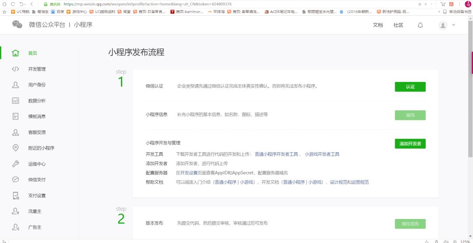The image size is (473, 243).
Task: Click the sound icon in status bar
Action: coord(445,241)
